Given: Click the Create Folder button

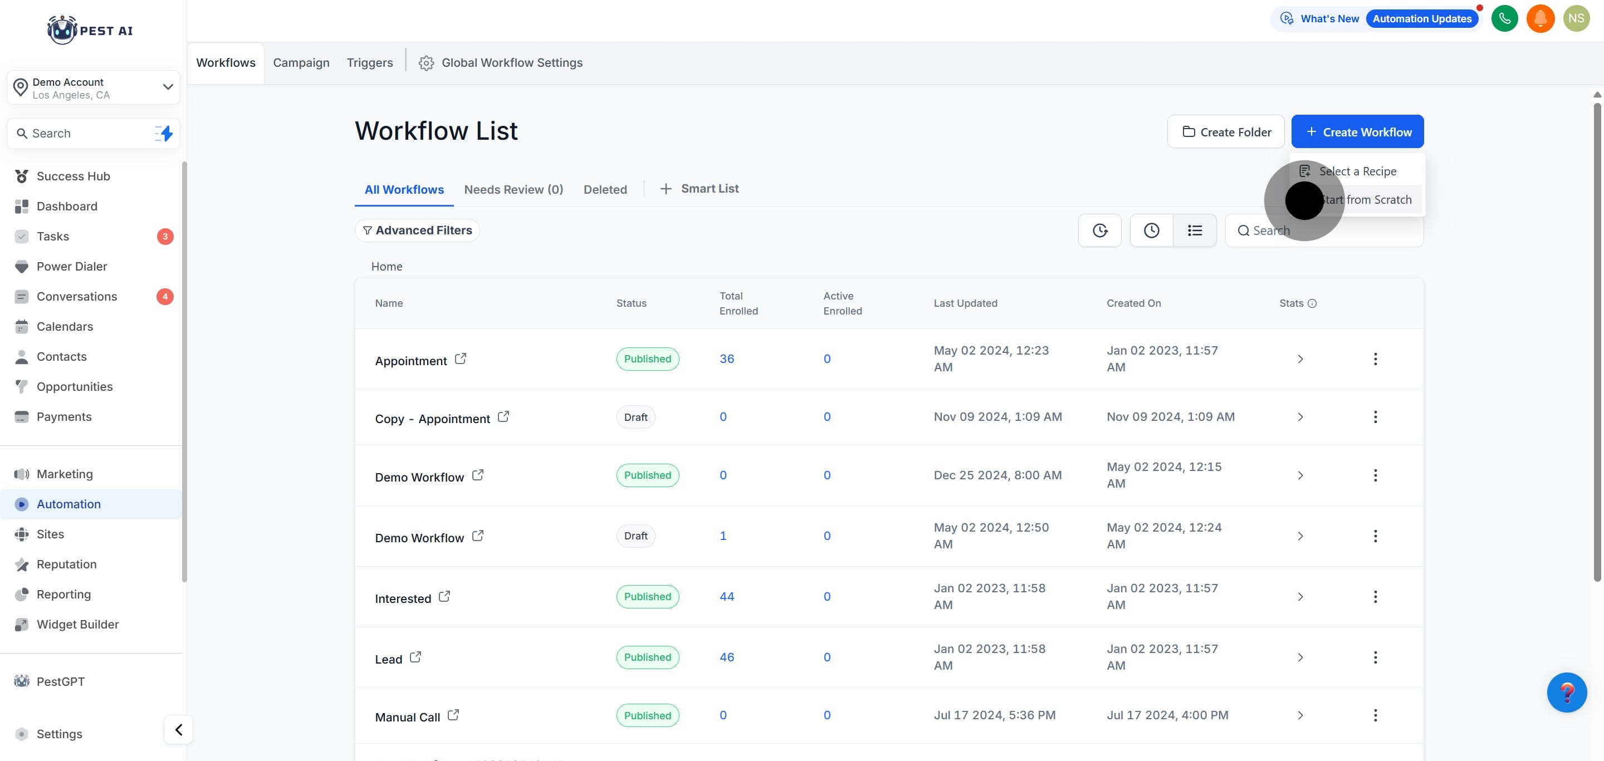Looking at the screenshot, I should point(1225,132).
